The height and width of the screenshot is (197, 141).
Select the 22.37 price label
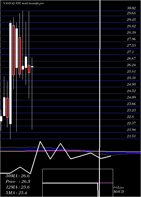click(131, 123)
